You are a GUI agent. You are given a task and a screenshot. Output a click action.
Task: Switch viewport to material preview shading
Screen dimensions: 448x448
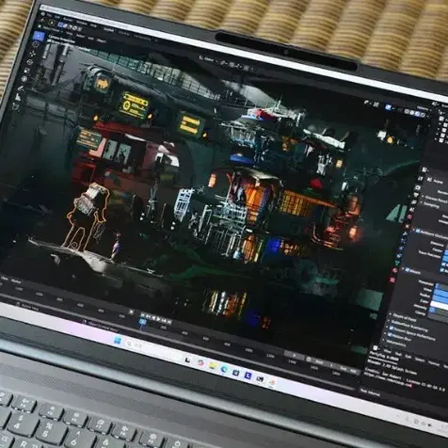tap(417, 114)
